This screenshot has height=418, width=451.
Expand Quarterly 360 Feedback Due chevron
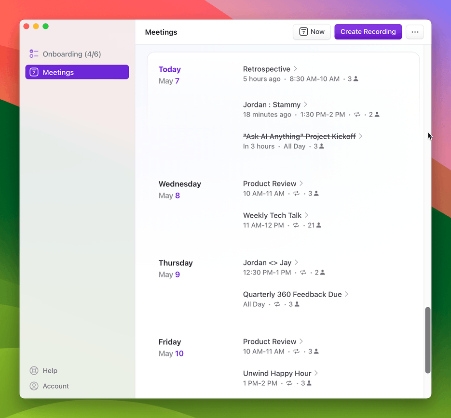click(347, 294)
